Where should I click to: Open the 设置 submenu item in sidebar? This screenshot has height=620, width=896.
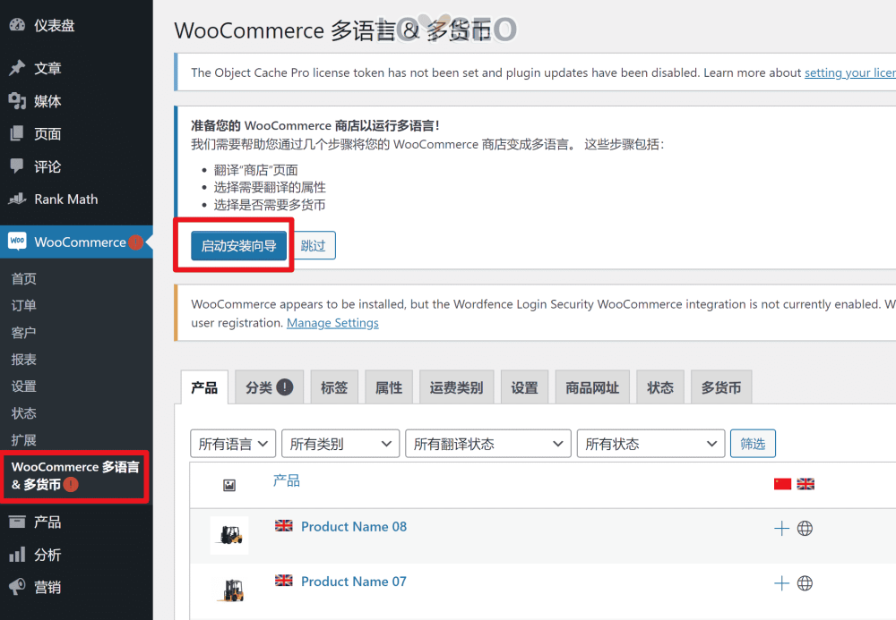coord(24,386)
